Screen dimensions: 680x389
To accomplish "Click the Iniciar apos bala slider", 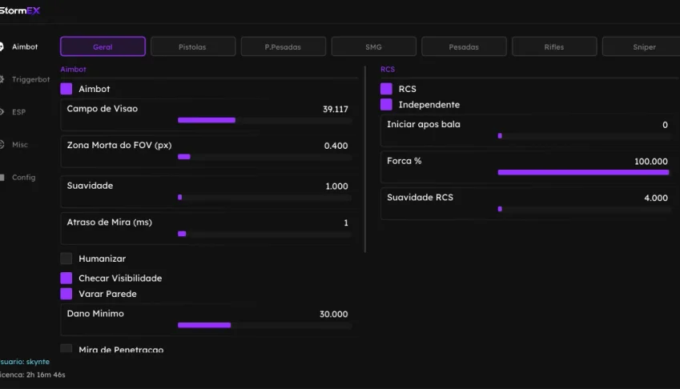I will [x=584, y=136].
